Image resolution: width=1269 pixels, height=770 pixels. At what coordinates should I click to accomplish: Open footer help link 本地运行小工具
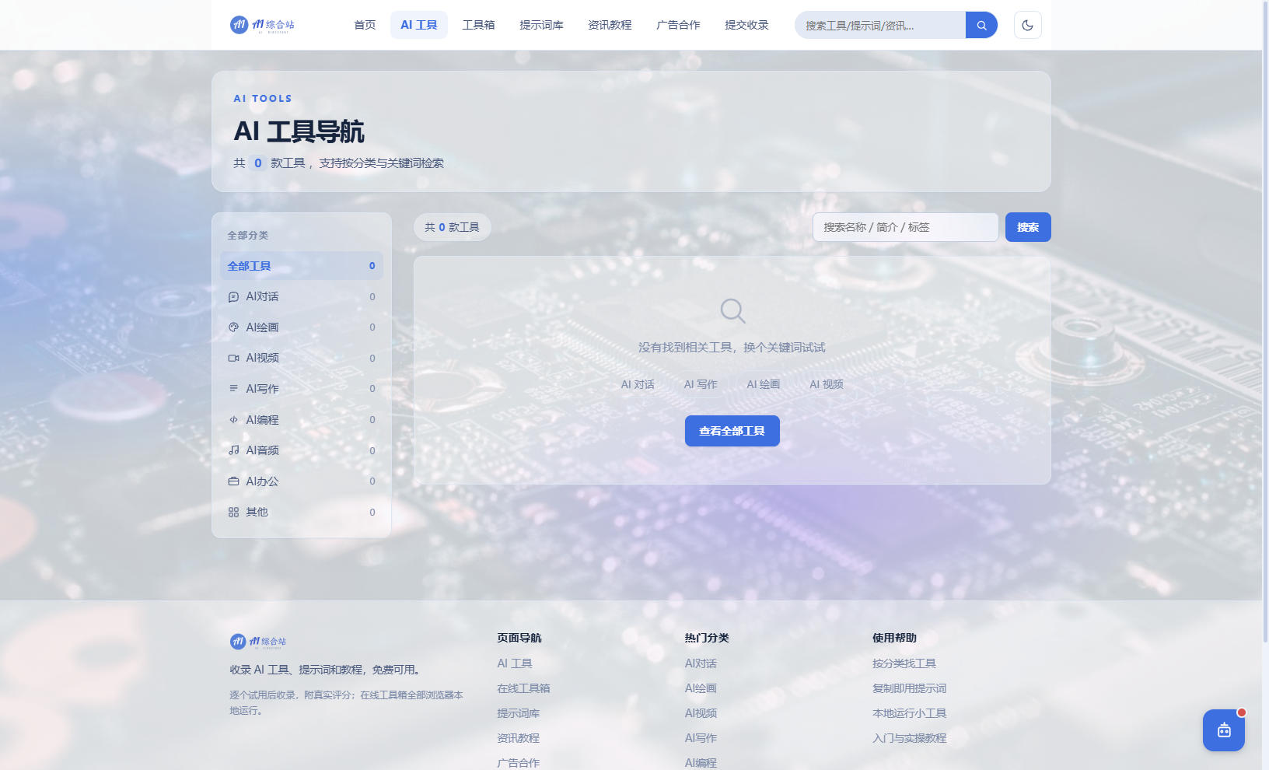click(909, 713)
